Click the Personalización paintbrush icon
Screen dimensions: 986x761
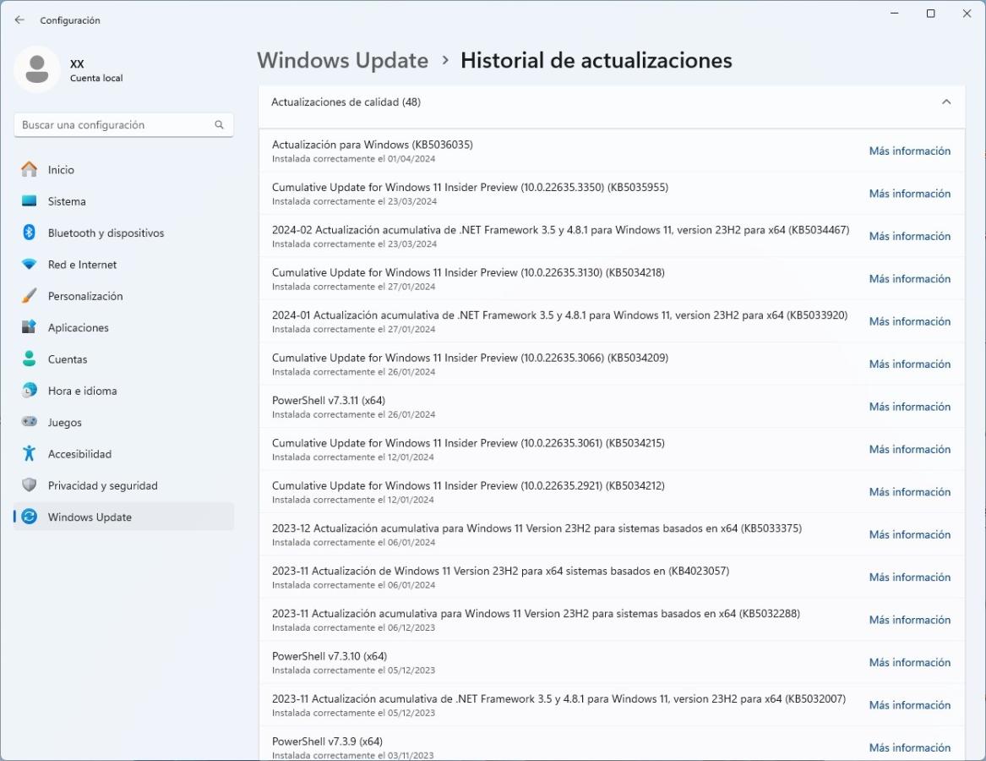[30, 296]
